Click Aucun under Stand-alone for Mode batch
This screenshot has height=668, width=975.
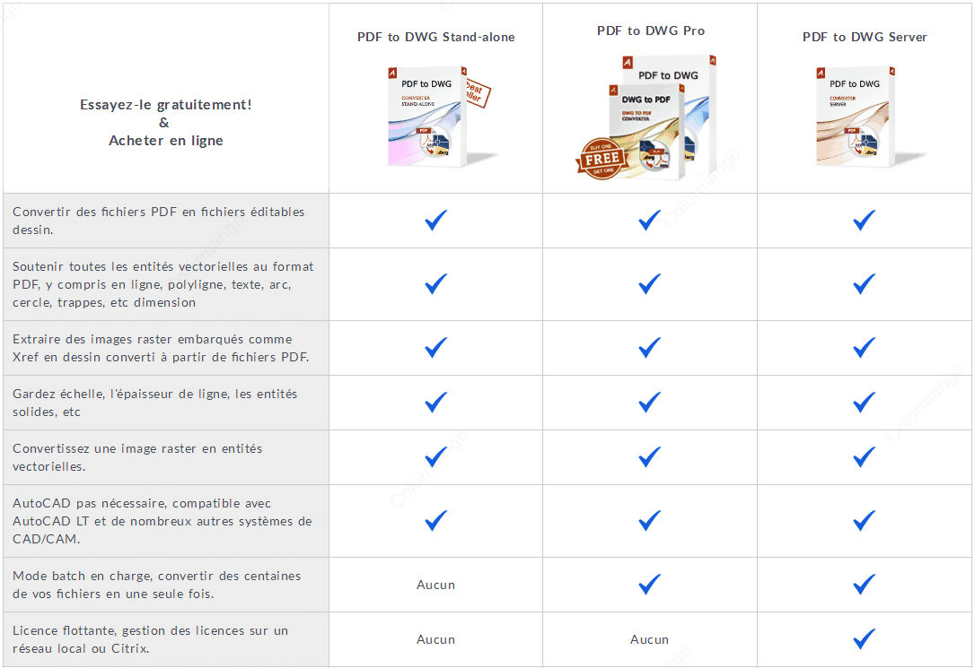(436, 585)
